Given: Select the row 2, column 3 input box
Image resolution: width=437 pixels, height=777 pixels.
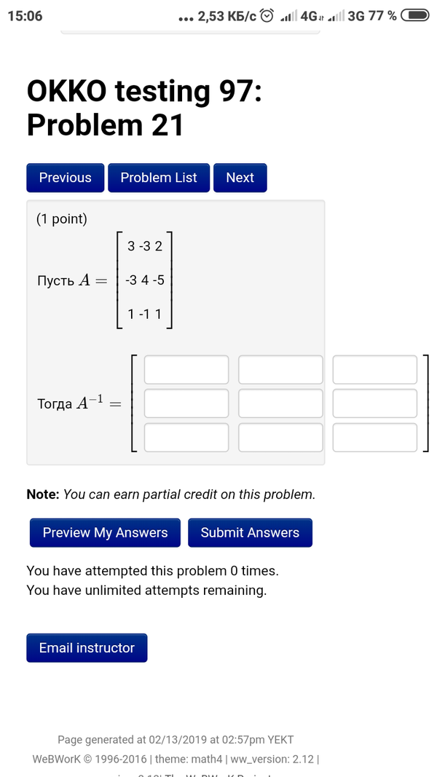Looking at the screenshot, I should 375,403.
